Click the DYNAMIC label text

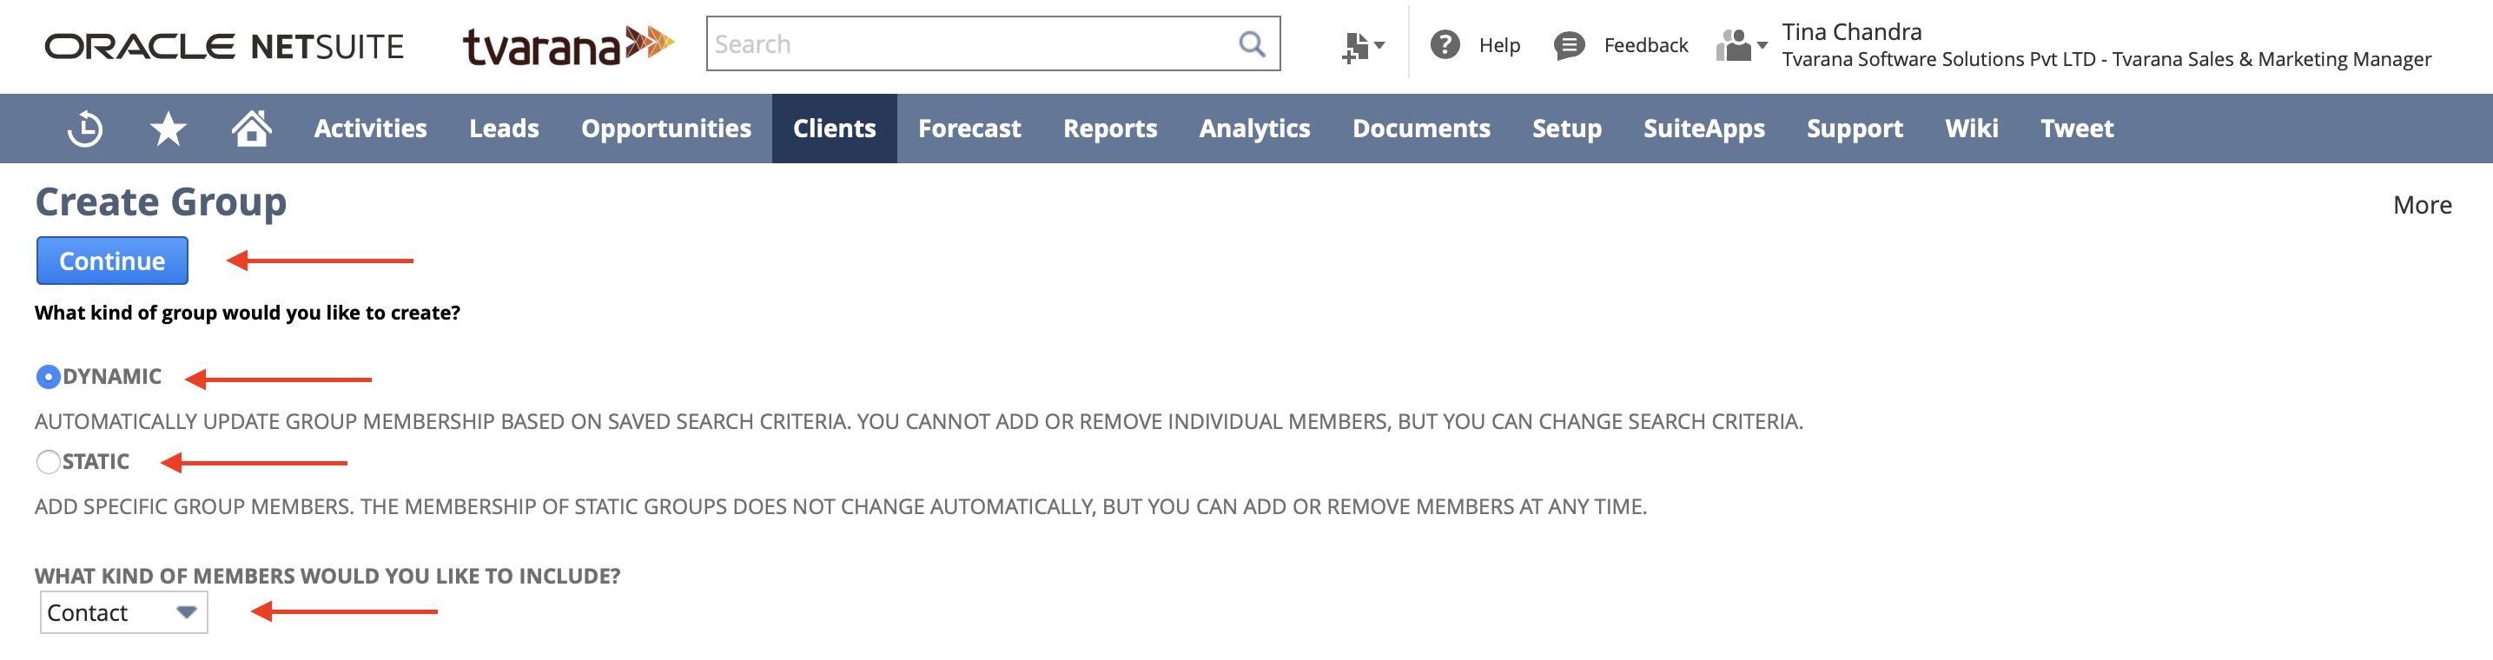click(x=112, y=376)
